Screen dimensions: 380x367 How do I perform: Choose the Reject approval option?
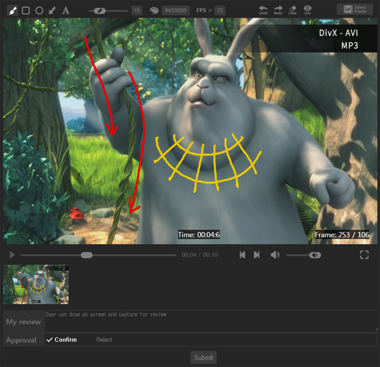point(104,340)
